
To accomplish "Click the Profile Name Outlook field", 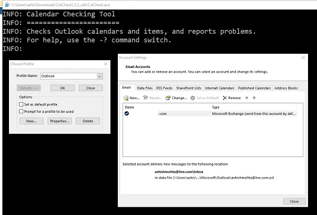I will coord(69,76).
